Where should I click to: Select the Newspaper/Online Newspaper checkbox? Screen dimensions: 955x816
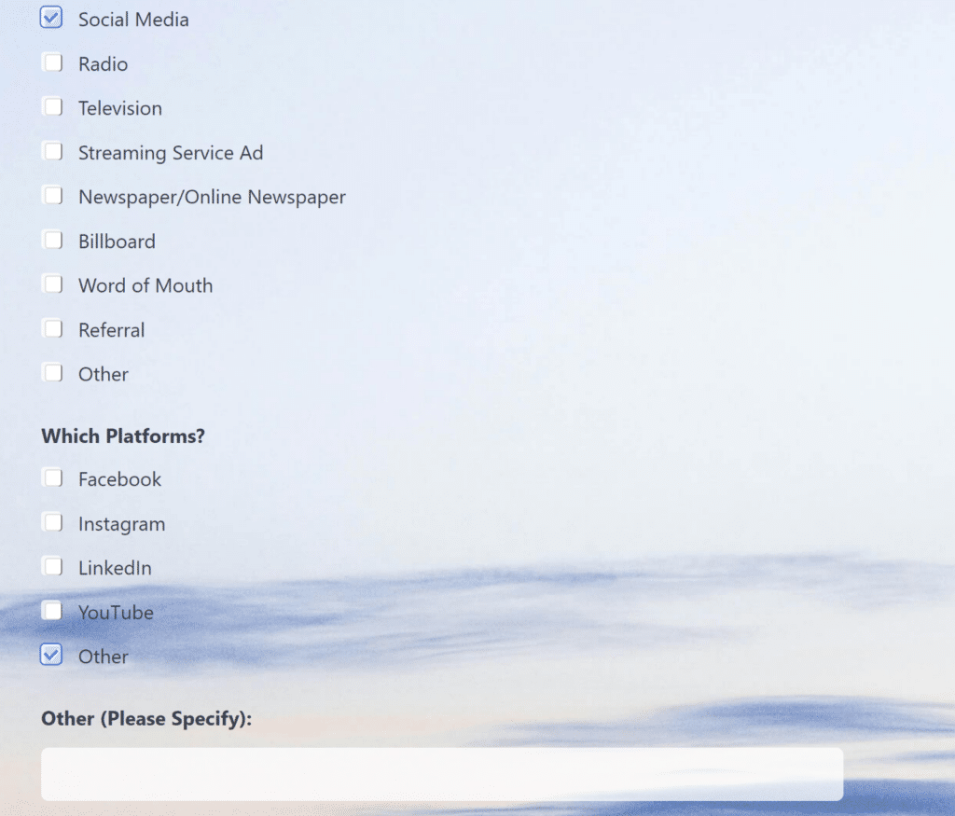(52, 196)
